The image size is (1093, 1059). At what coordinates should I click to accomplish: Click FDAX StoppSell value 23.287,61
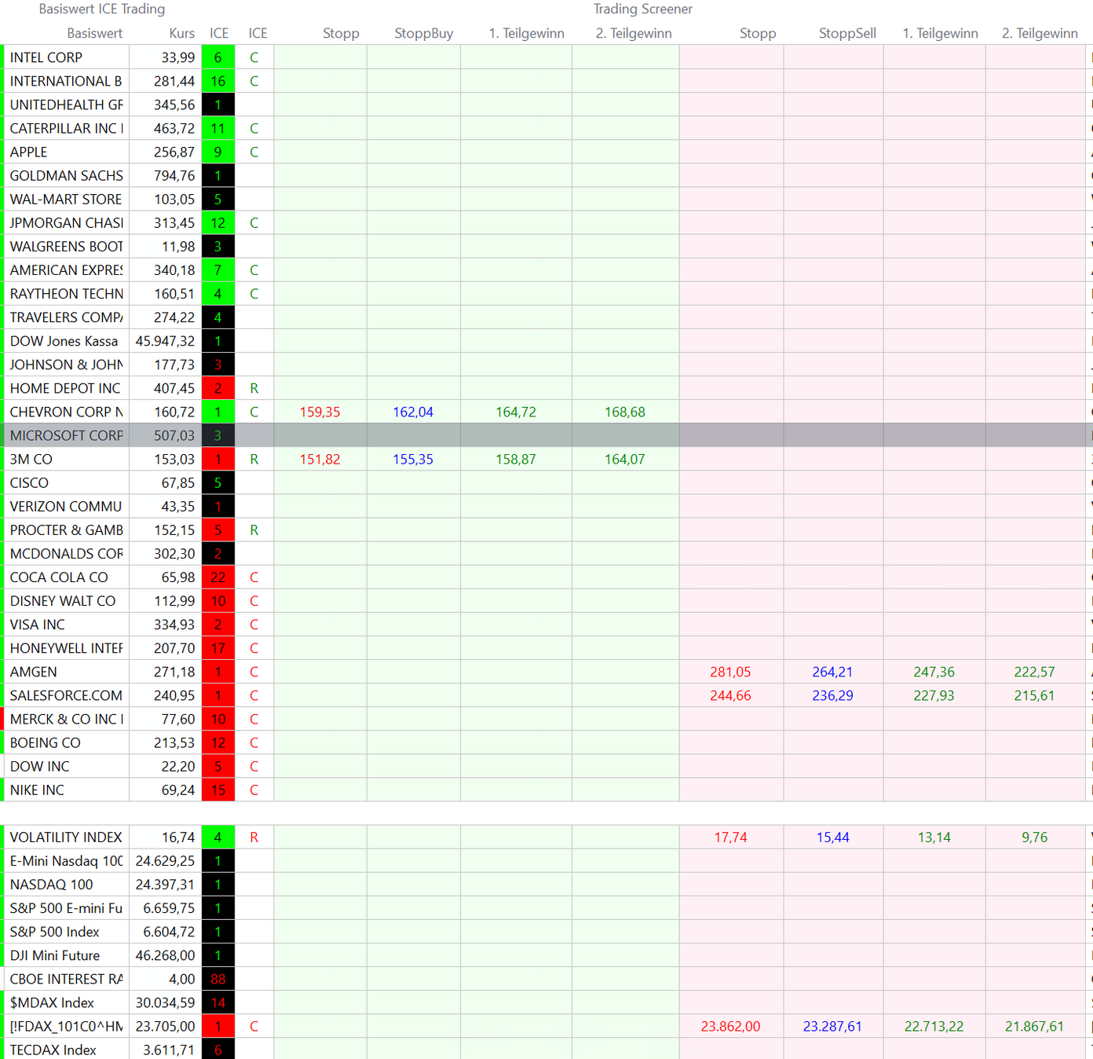[x=832, y=1026]
